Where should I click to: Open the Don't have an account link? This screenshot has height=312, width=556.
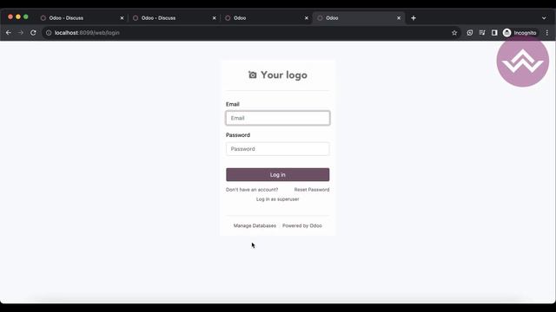(252, 190)
